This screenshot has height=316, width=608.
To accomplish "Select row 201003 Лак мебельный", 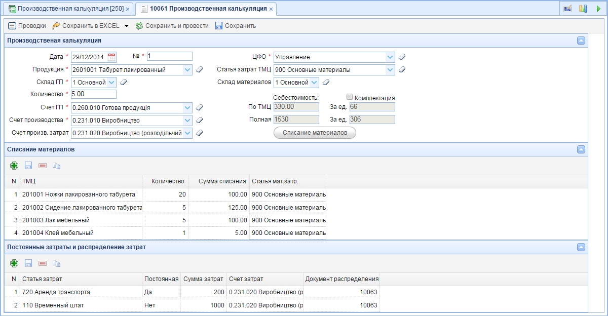I will (x=165, y=220).
